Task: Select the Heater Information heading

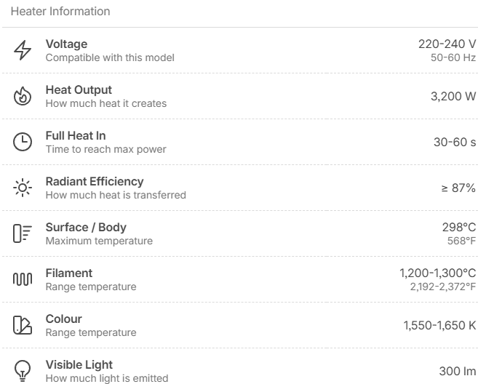Action: (60, 12)
